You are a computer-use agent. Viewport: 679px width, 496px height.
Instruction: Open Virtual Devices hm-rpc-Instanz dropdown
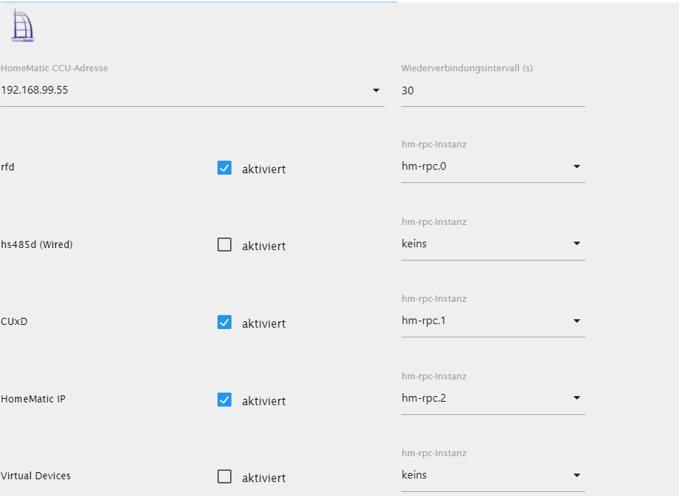[x=492, y=475]
